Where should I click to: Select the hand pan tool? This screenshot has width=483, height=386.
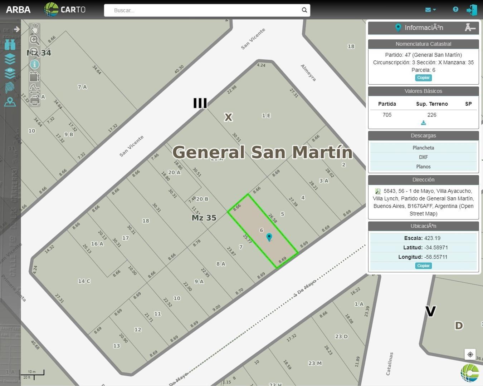click(34, 28)
